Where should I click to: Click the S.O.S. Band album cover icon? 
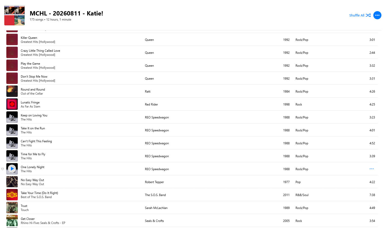[12, 195]
